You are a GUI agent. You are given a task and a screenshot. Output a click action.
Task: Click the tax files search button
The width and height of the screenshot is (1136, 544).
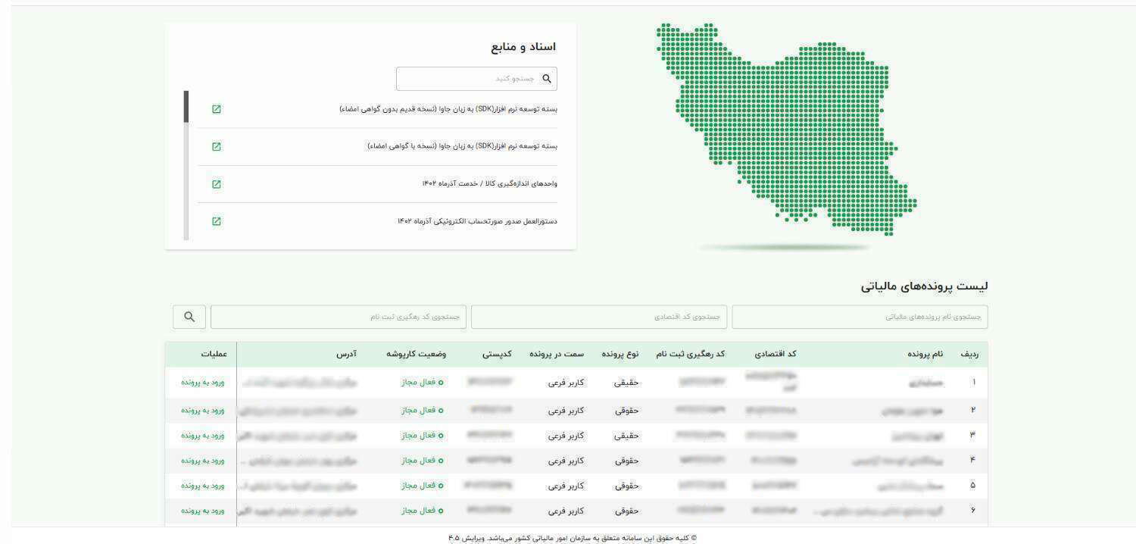[189, 317]
